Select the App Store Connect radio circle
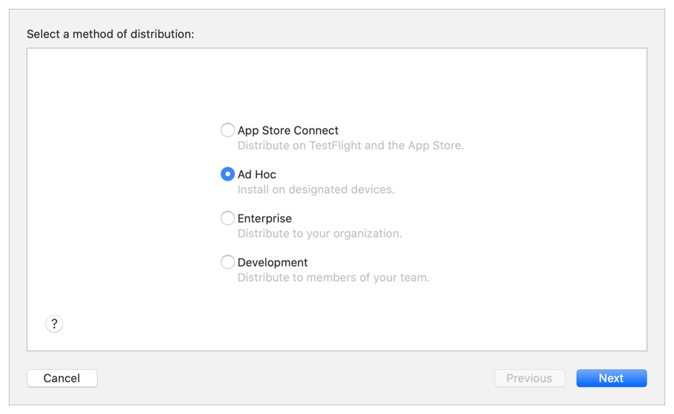Screen dimensions: 674x414 tap(228, 130)
